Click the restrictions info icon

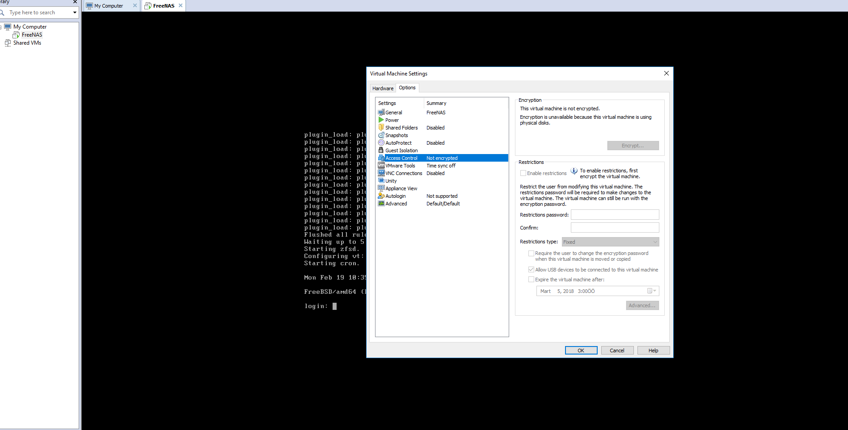tap(574, 171)
